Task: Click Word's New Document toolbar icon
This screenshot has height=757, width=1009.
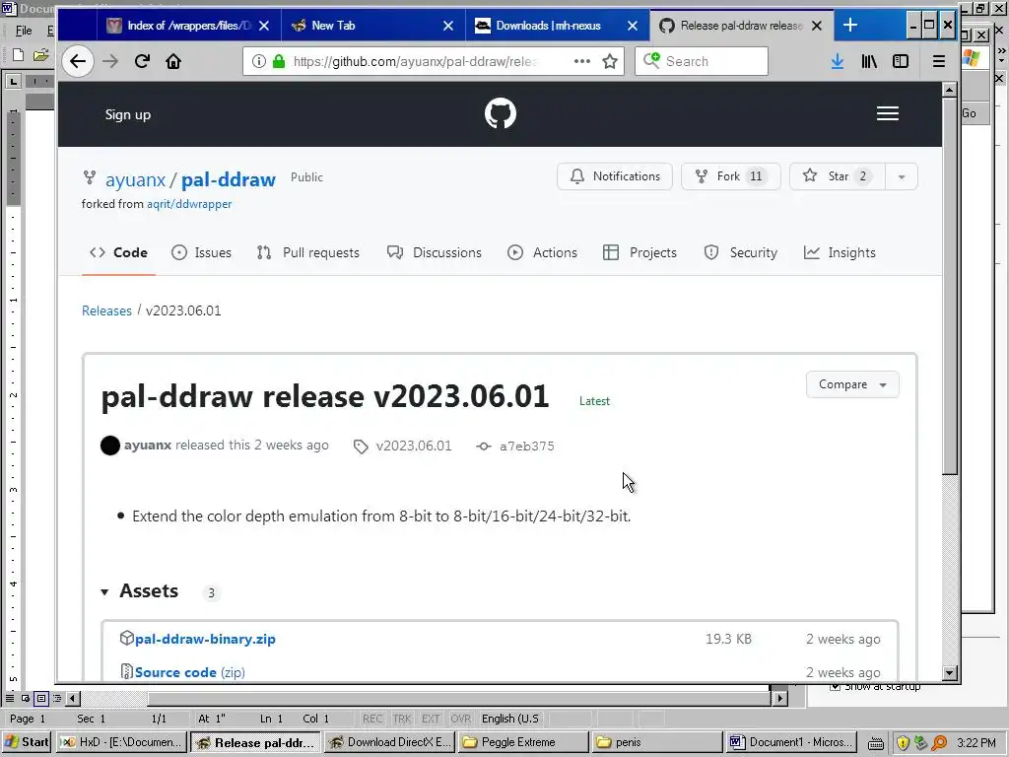Action: [18, 55]
